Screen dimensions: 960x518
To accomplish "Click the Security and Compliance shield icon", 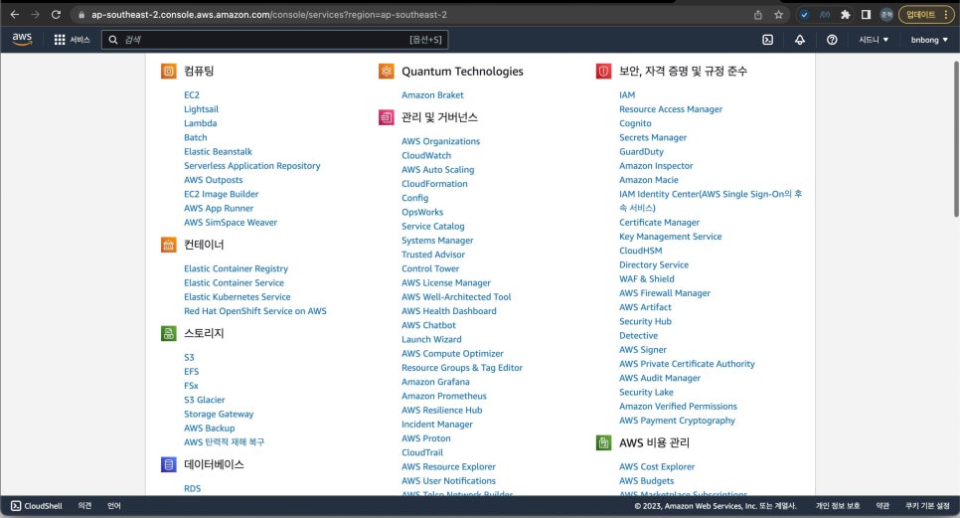I will coord(603,71).
